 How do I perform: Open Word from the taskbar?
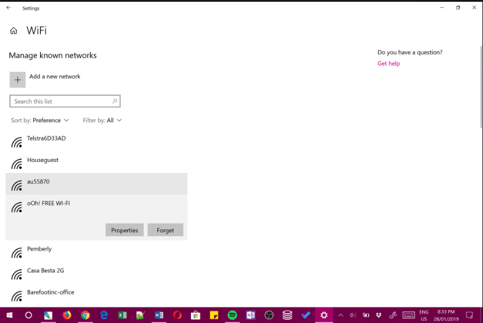pyautogui.click(x=159, y=315)
